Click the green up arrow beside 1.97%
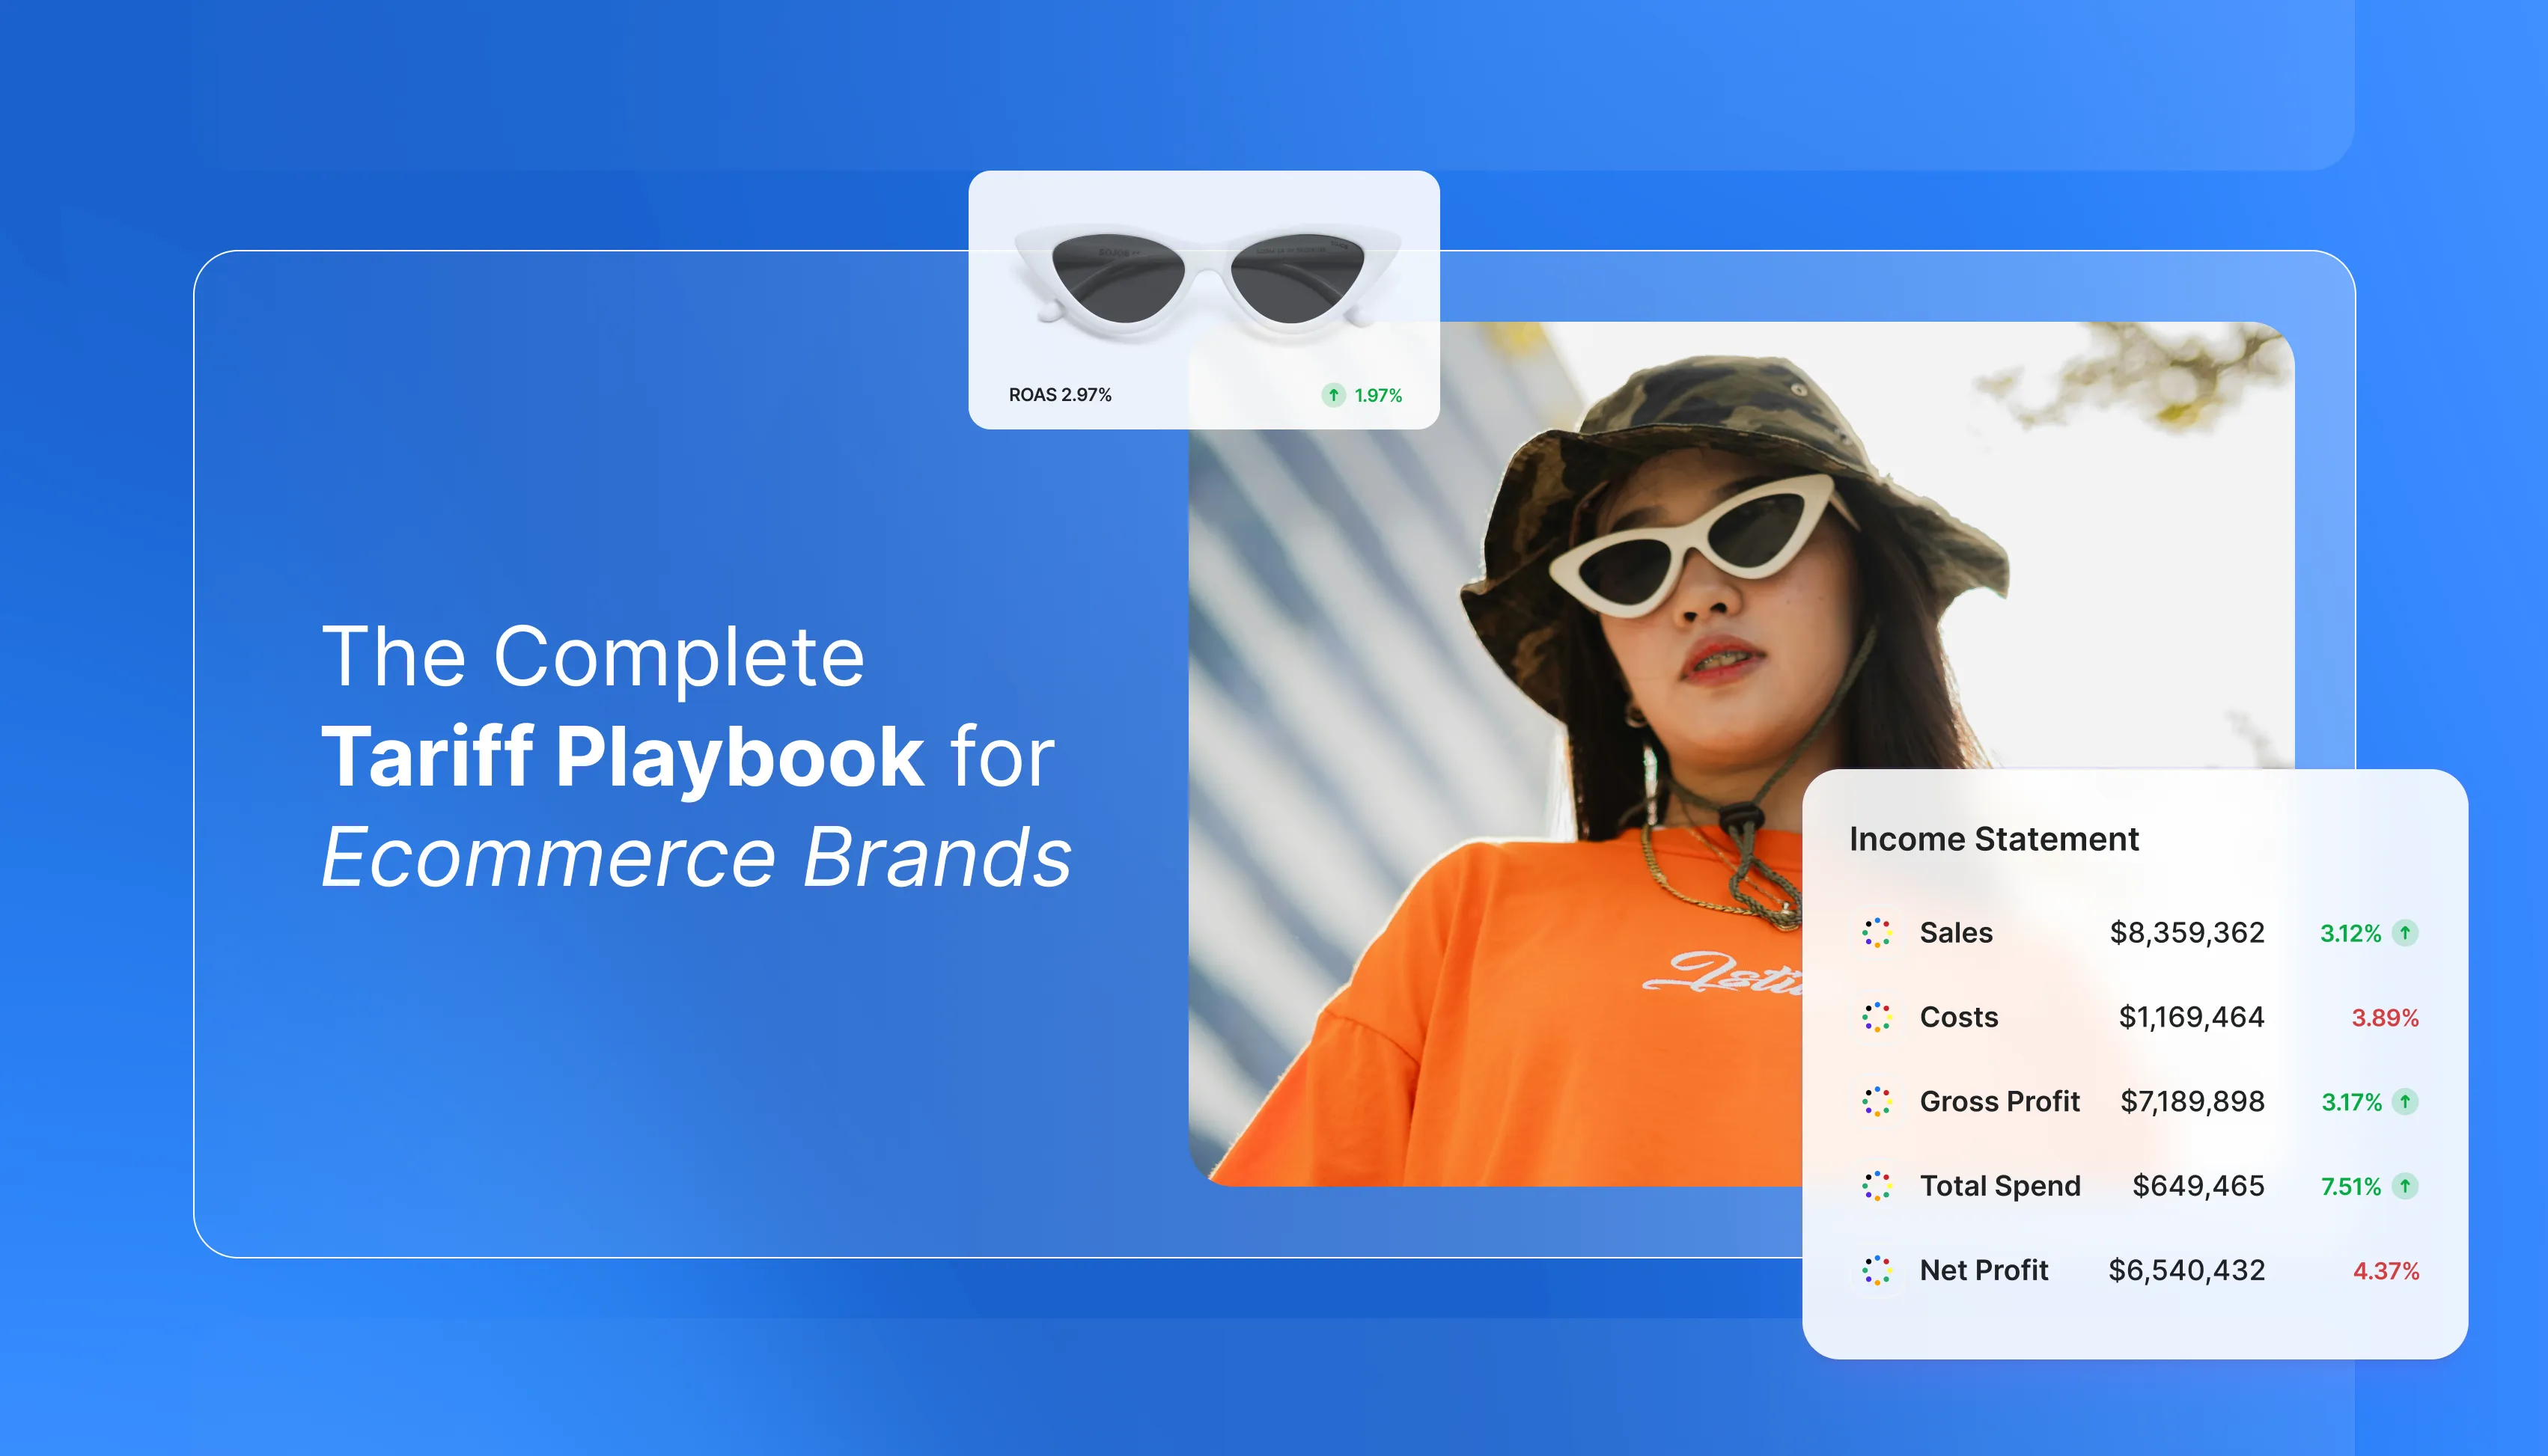Image resolution: width=2548 pixels, height=1456 pixels. point(1334,395)
